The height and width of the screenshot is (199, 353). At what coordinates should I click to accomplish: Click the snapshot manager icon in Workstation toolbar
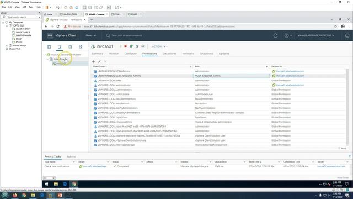(77, 7)
